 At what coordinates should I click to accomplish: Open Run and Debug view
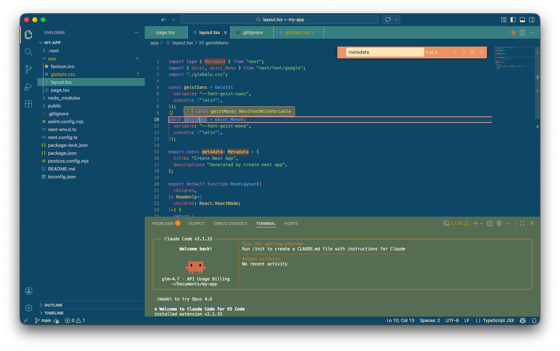click(x=29, y=86)
